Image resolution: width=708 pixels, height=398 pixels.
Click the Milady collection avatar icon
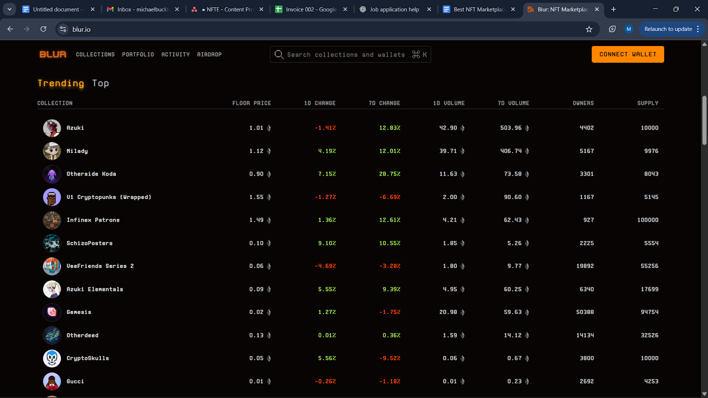52,151
